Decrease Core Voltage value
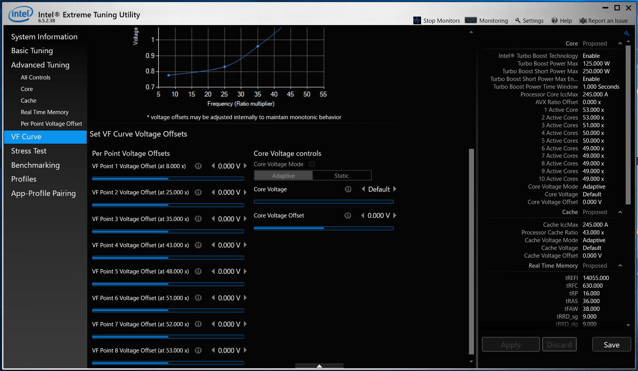Viewport: 638px width, 371px height. click(x=363, y=189)
